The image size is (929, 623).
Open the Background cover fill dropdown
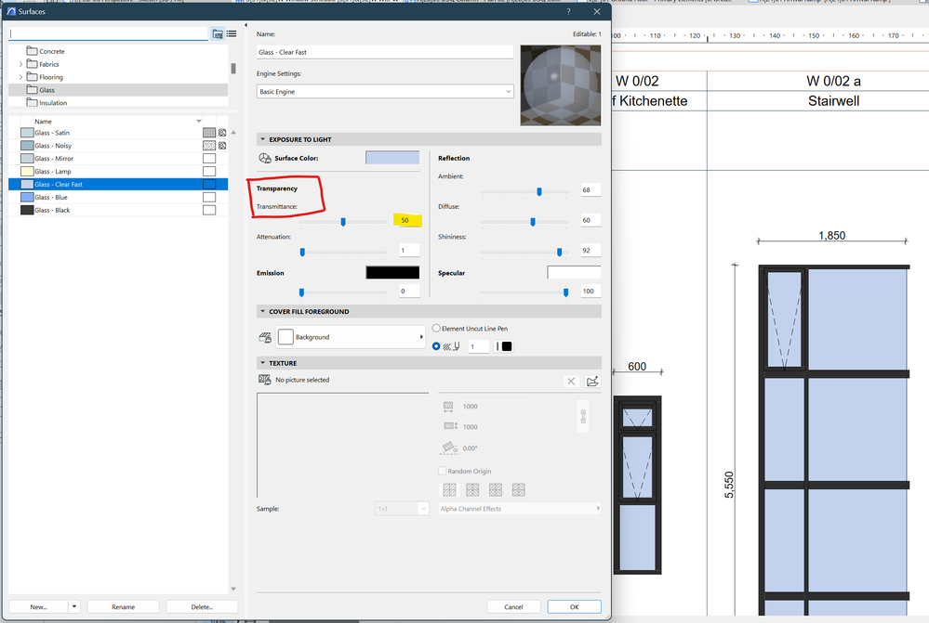pos(351,337)
